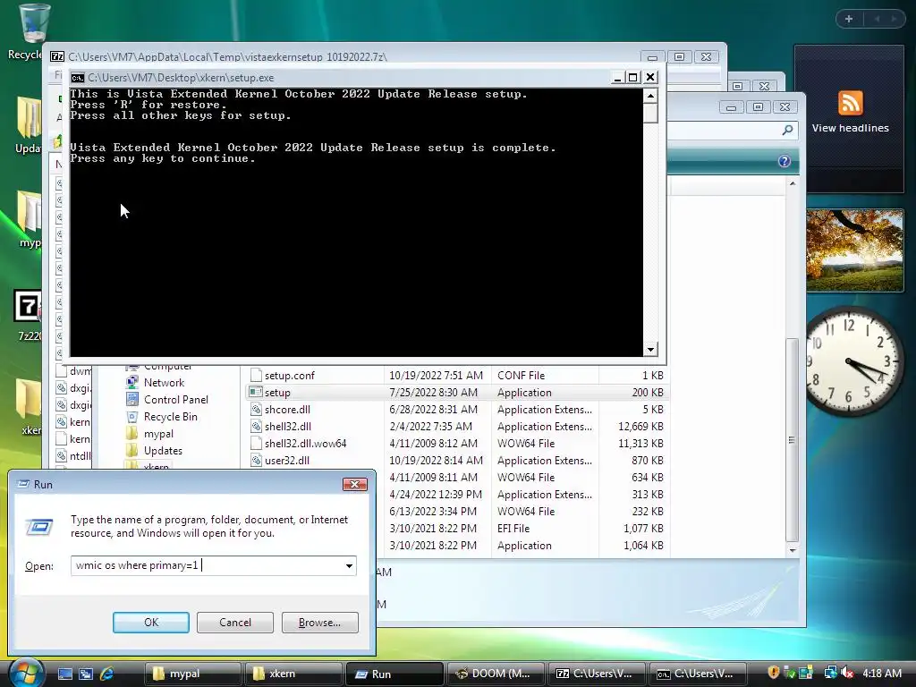Select shcore.dll in file list
The width and height of the screenshot is (916, 687).
pos(287,410)
